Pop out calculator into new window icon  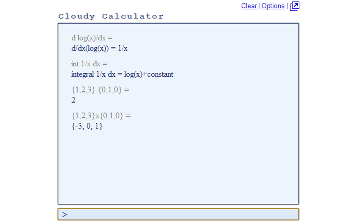point(295,6)
